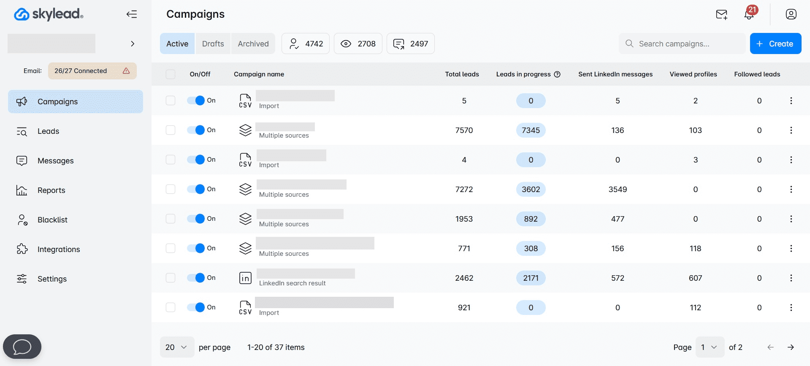This screenshot has width=810, height=366.
Task: Click the layers icon in the 771-leads row
Action: tap(245, 248)
